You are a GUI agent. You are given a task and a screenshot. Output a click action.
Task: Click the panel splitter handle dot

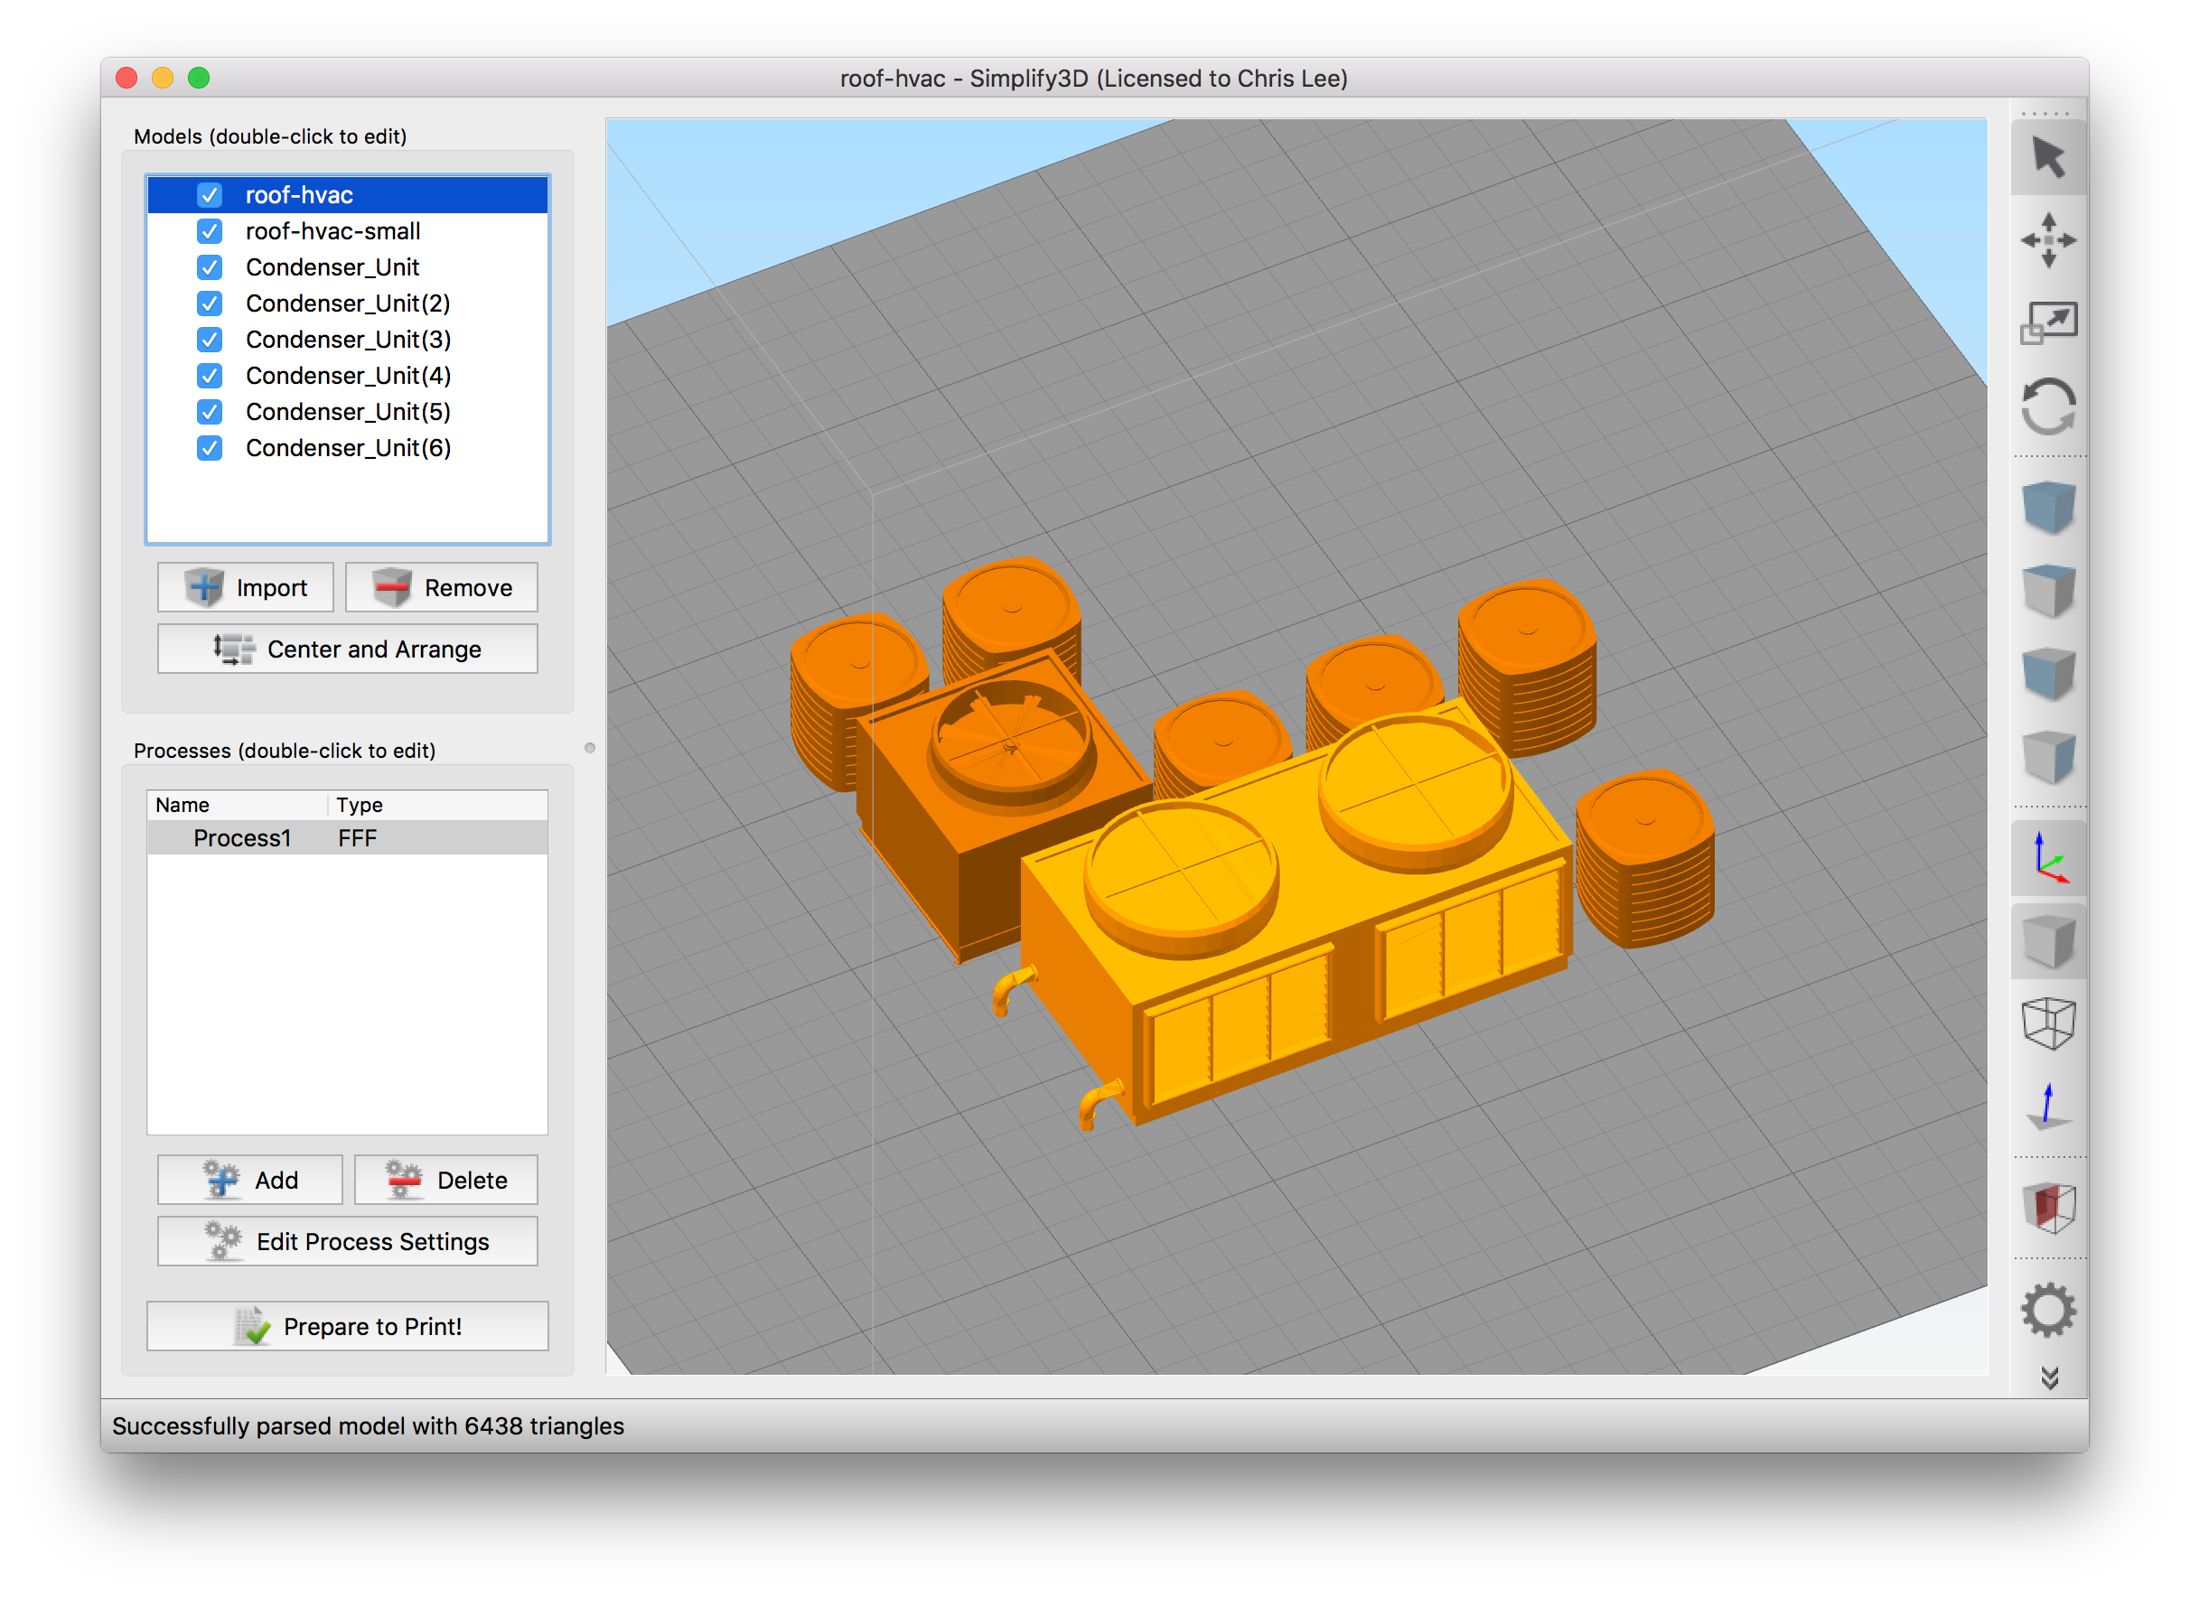pyautogui.click(x=590, y=747)
